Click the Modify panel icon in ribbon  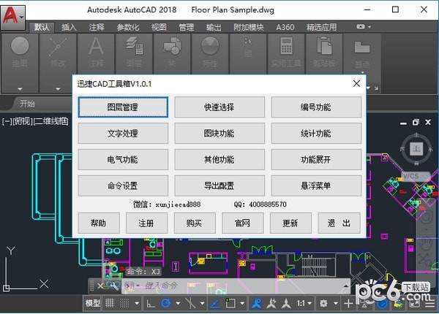tap(57, 48)
